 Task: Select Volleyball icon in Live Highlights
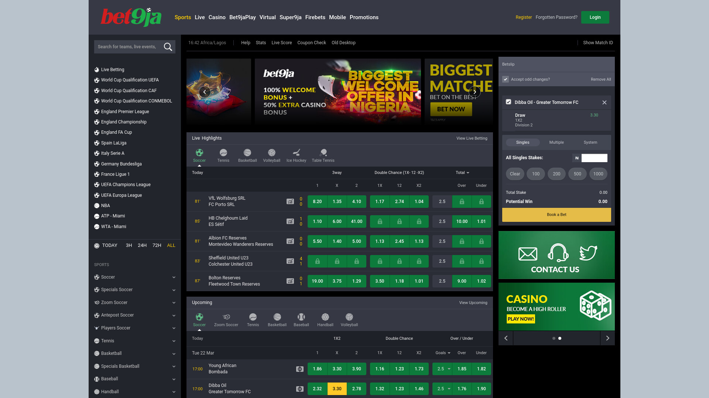point(272,153)
